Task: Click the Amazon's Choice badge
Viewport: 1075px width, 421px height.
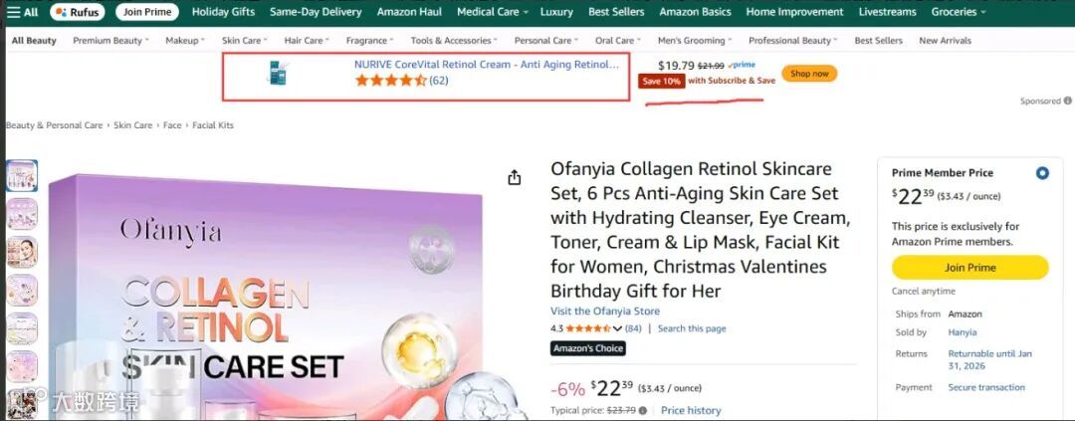Action: [x=587, y=348]
